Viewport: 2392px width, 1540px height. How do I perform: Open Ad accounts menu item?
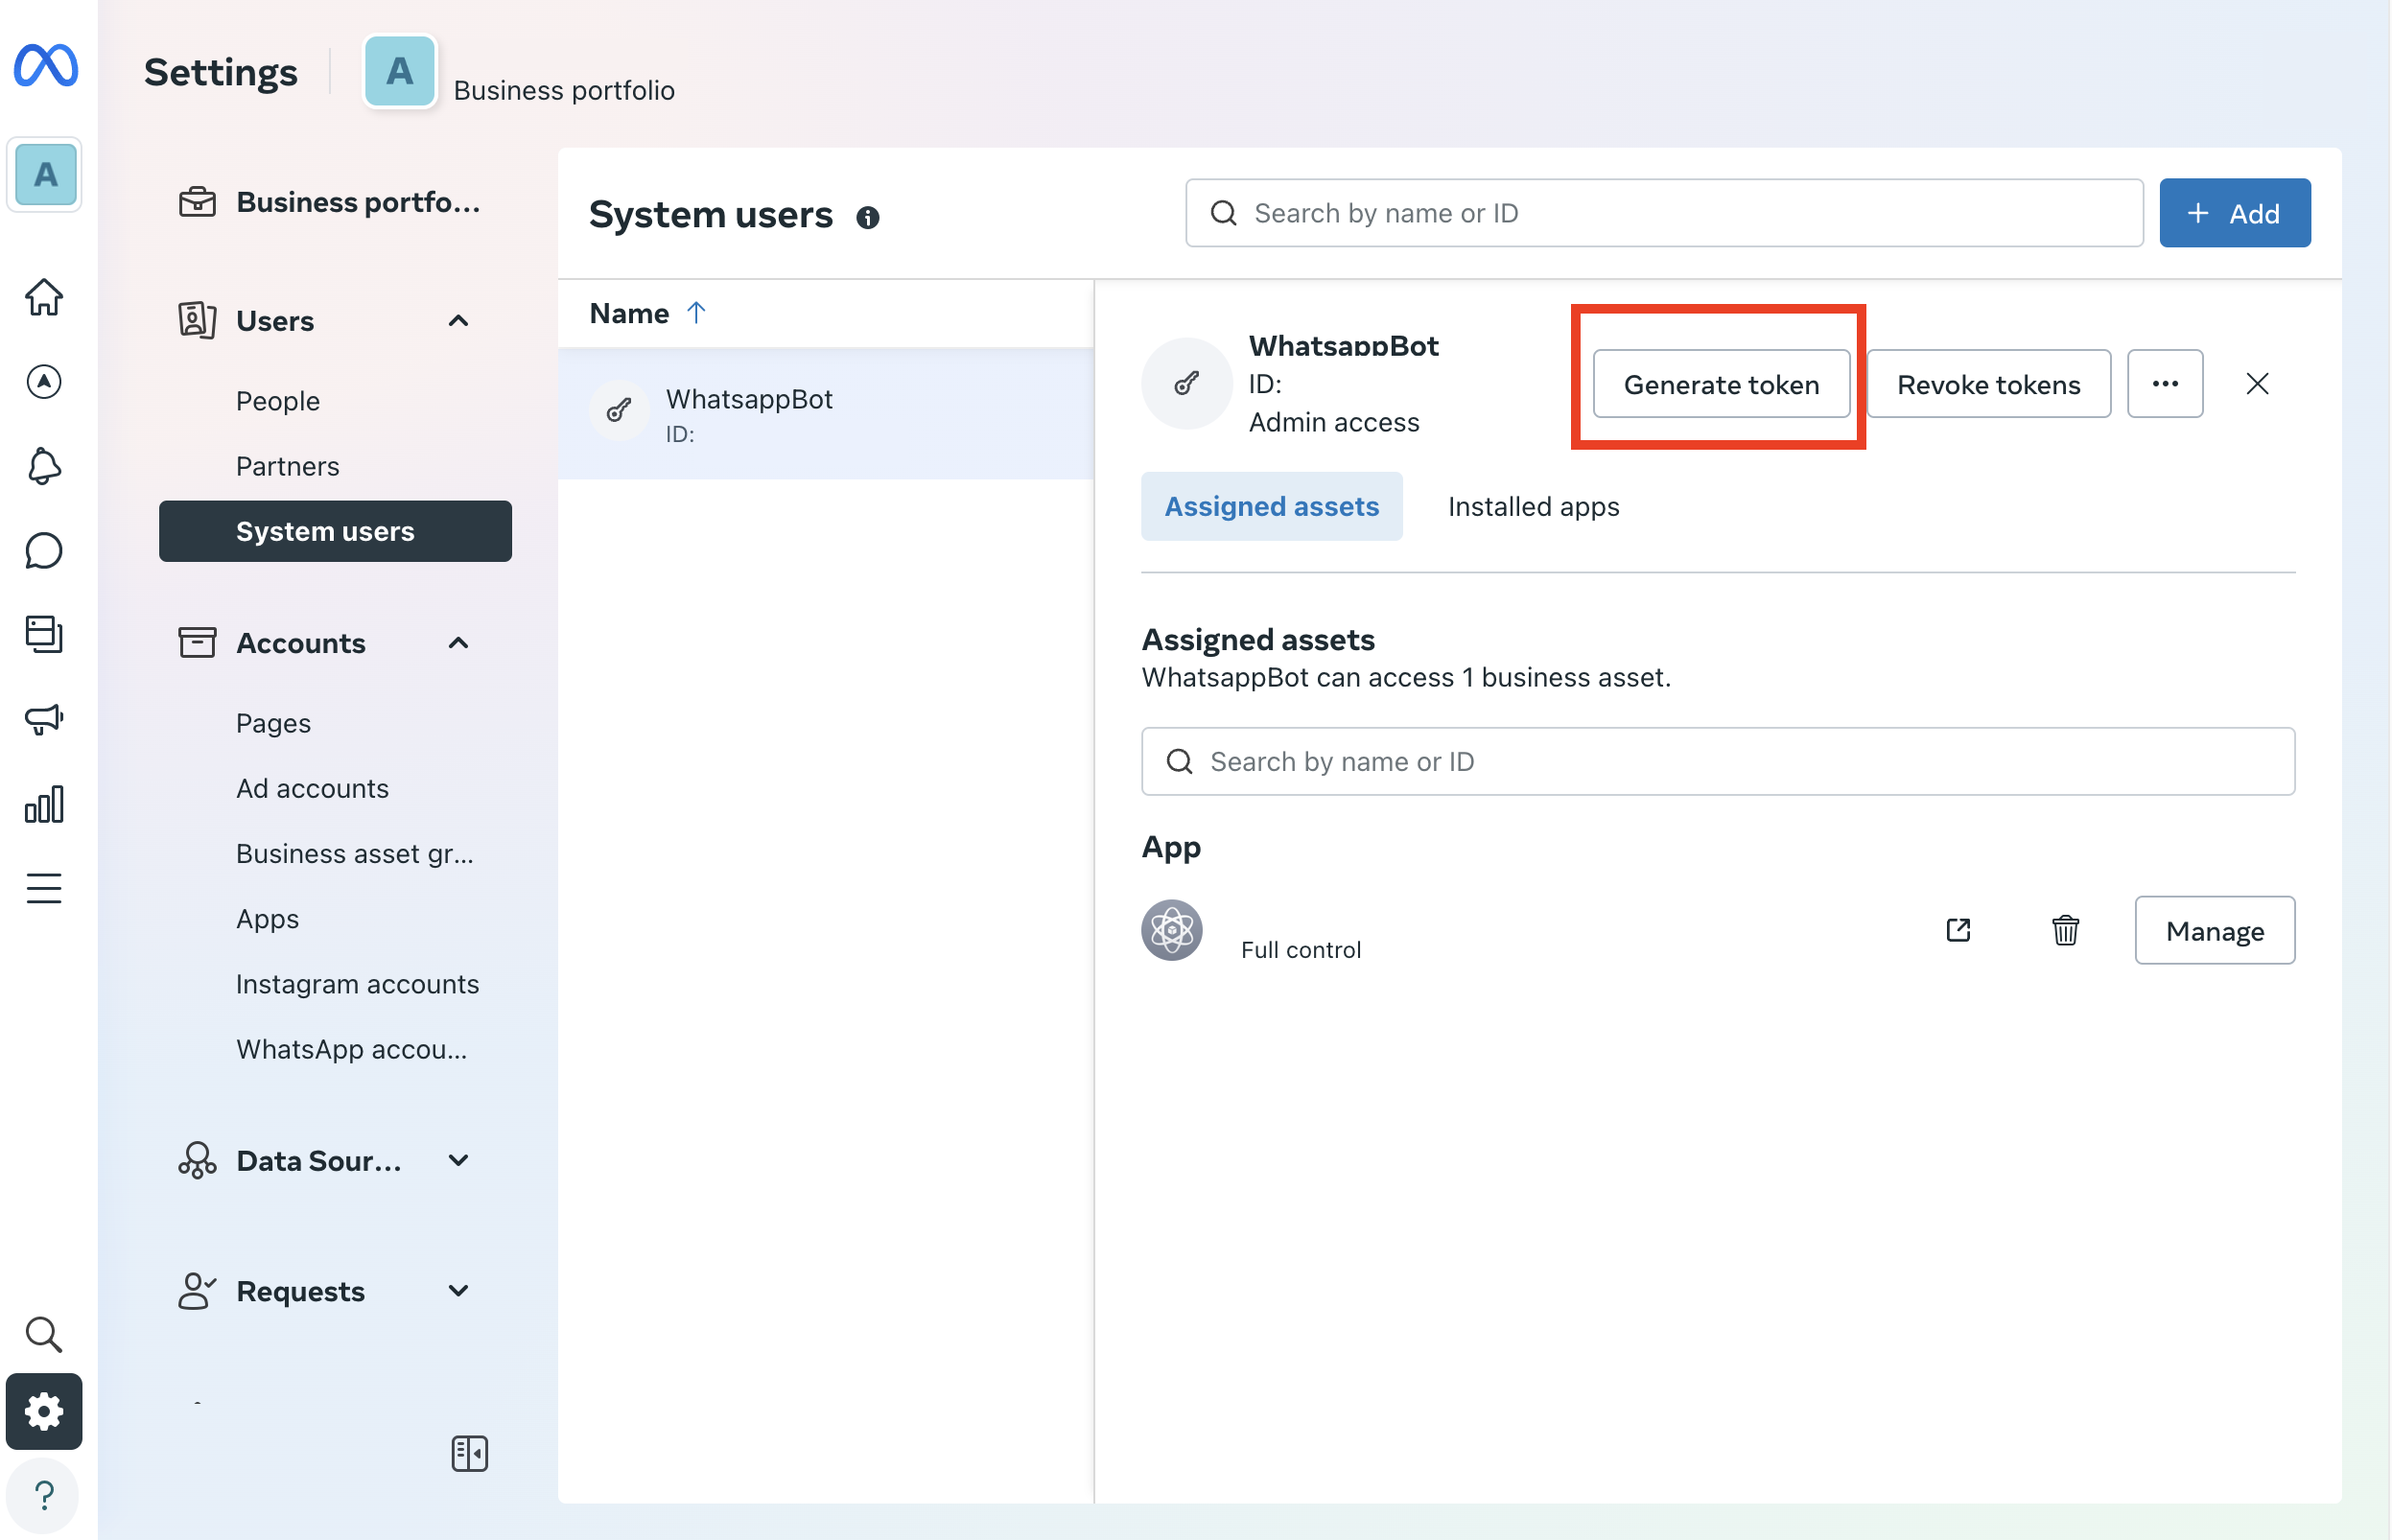pyautogui.click(x=312, y=788)
